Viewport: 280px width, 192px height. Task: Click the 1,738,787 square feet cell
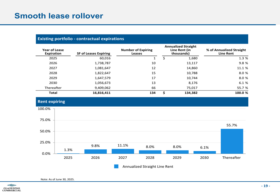(x=103, y=63)
